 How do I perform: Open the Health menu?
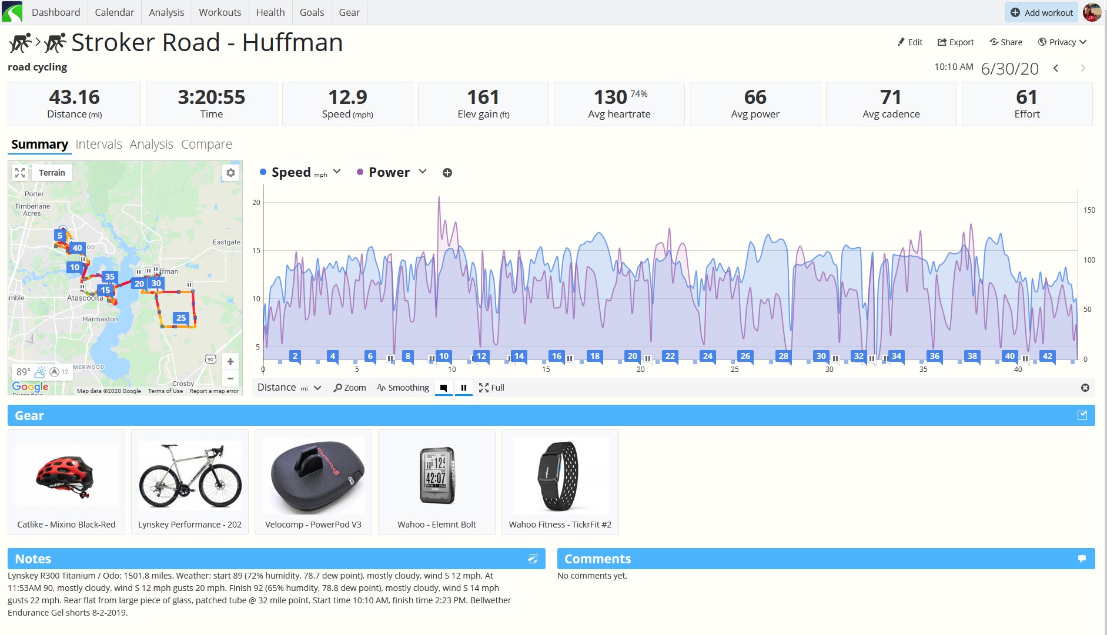point(270,12)
